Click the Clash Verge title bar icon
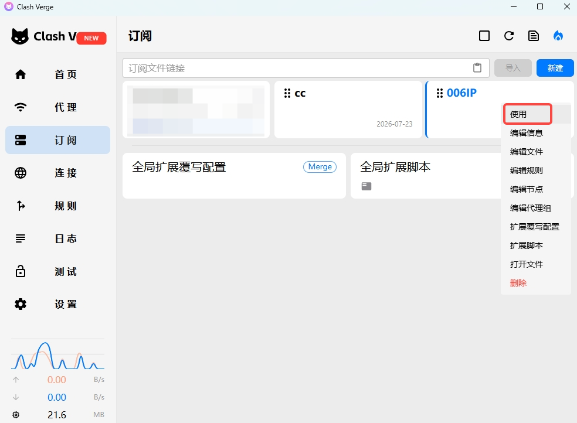This screenshot has width=577, height=423. coord(8,6)
